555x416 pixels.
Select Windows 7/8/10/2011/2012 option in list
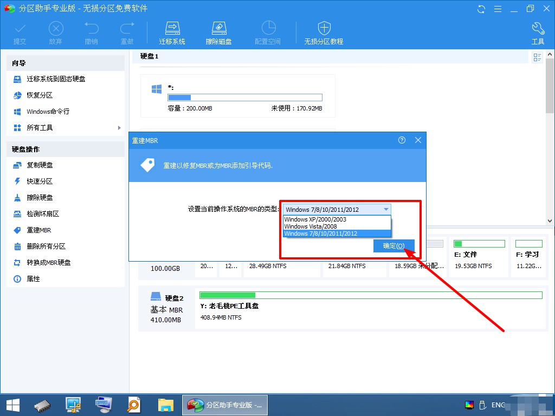point(337,233)
